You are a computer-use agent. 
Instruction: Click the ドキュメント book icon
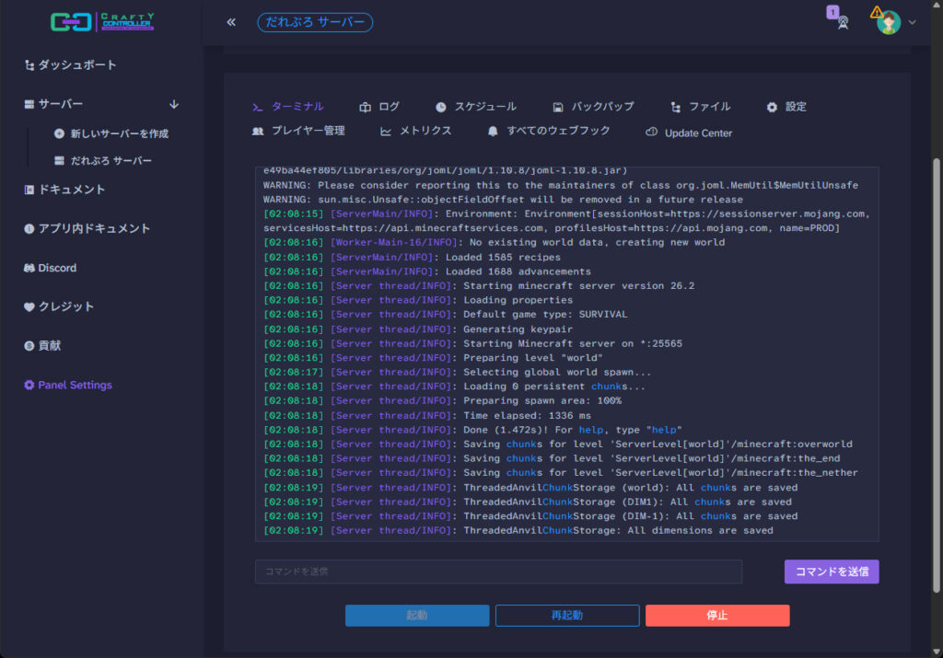point(29,190)
